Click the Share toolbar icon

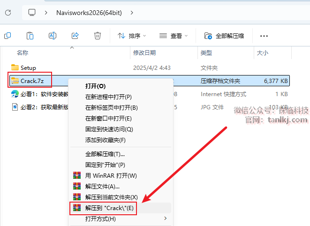click(75, 36)
